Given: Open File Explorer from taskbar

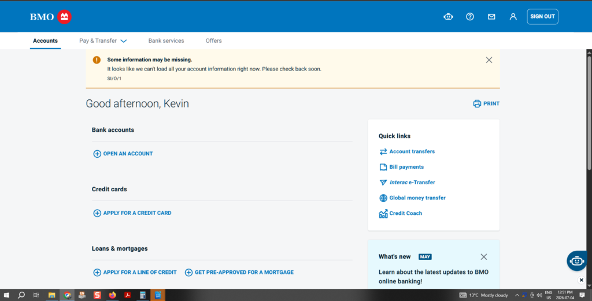Looking at the screenshot, I should click(51, 295).
